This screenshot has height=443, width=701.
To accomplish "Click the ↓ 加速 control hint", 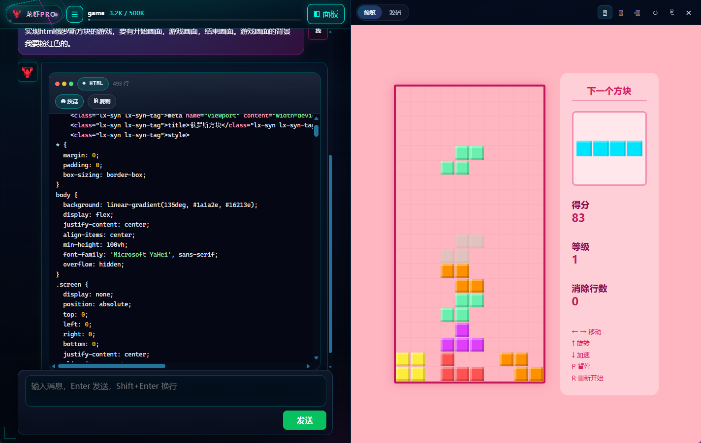I will tap(581, 355).
